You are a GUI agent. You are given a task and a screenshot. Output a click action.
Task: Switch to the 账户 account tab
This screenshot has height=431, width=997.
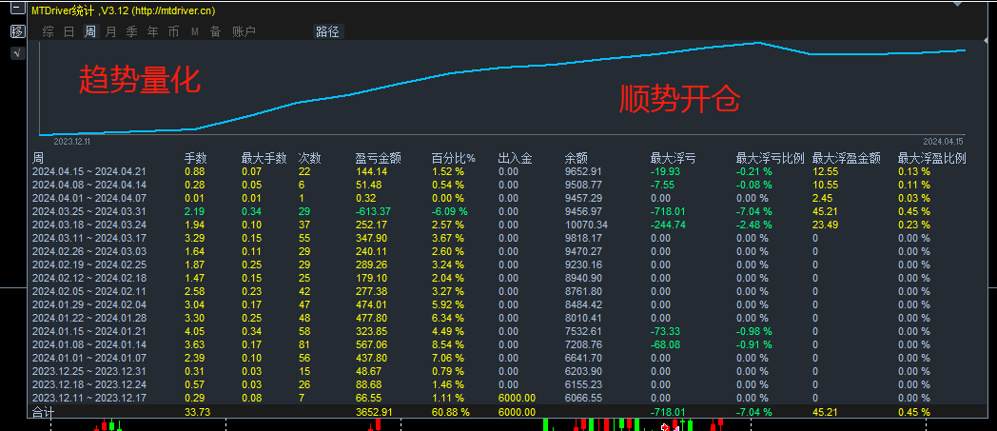[x=244, y=31]
